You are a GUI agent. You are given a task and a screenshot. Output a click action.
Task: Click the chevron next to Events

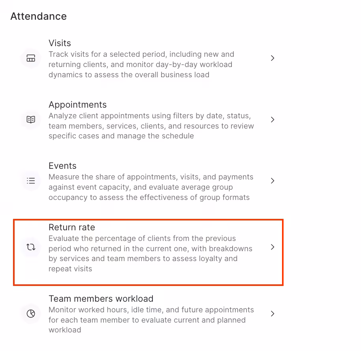tap(273, 181)
